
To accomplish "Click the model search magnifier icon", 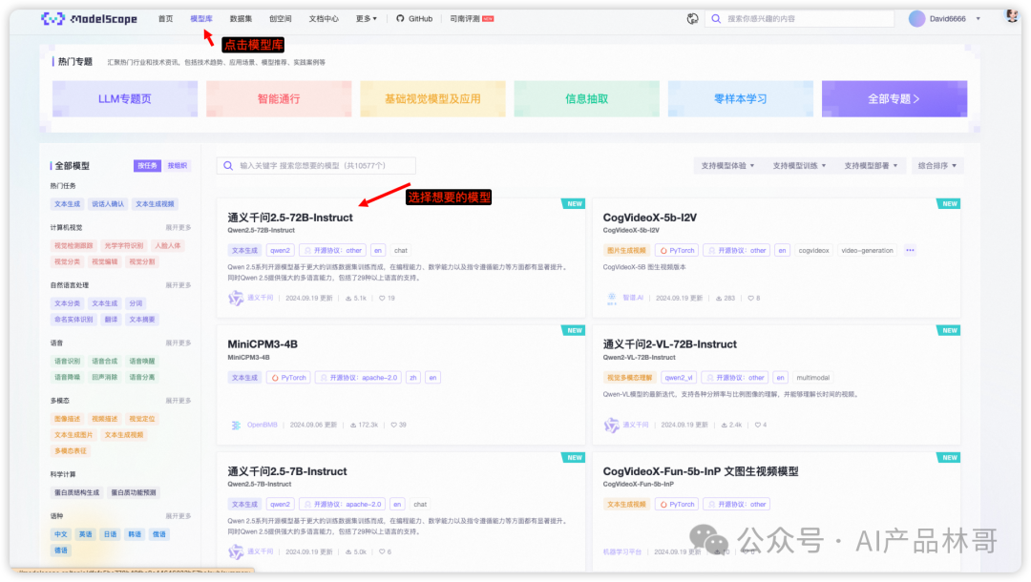I will [228, 166].
